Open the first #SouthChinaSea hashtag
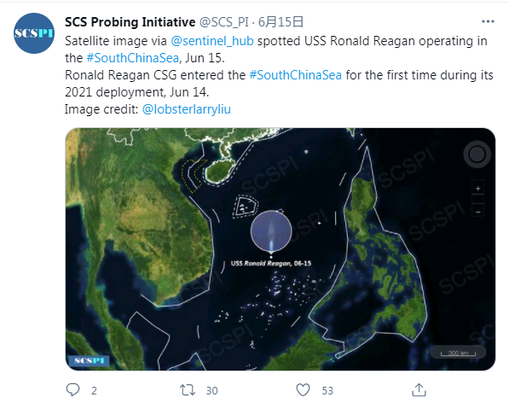The image size is (509, 403). [x=132, y=58]
